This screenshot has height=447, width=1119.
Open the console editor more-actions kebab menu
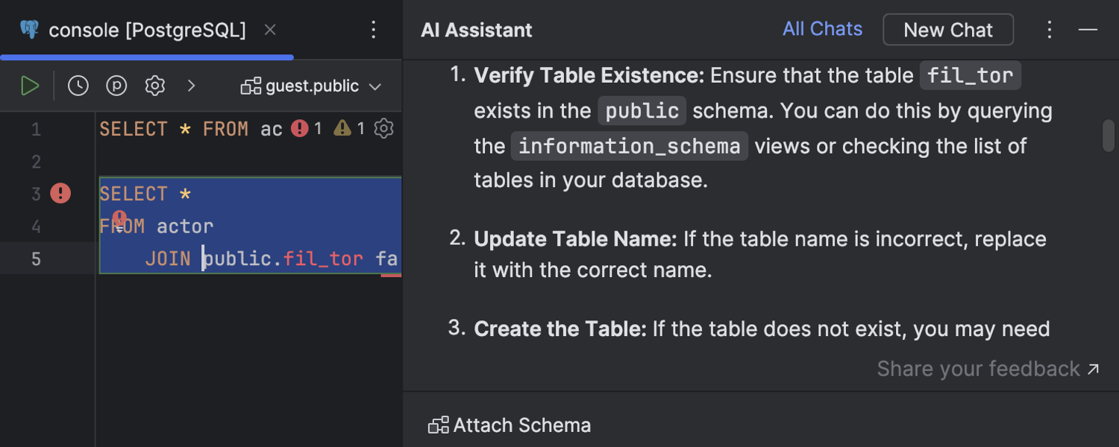pyautogui.click(x=373, y=29)
